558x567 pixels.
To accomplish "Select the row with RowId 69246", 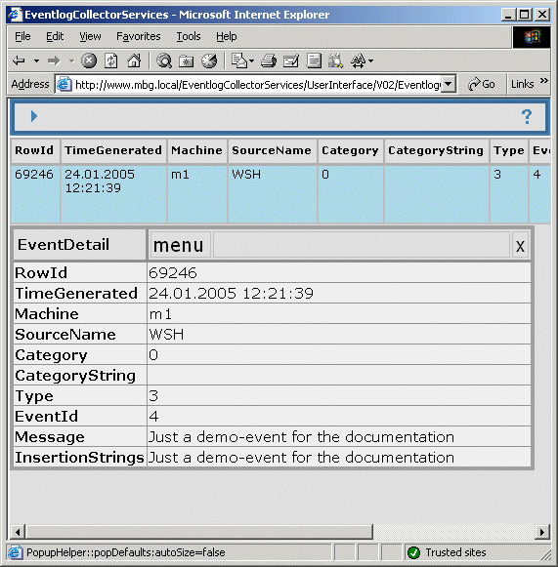I will coord(280,194).
